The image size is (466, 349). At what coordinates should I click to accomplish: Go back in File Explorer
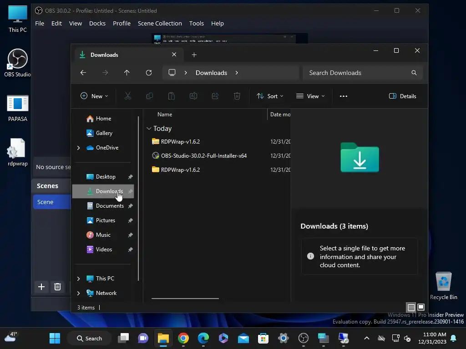[x=83, y=73]
